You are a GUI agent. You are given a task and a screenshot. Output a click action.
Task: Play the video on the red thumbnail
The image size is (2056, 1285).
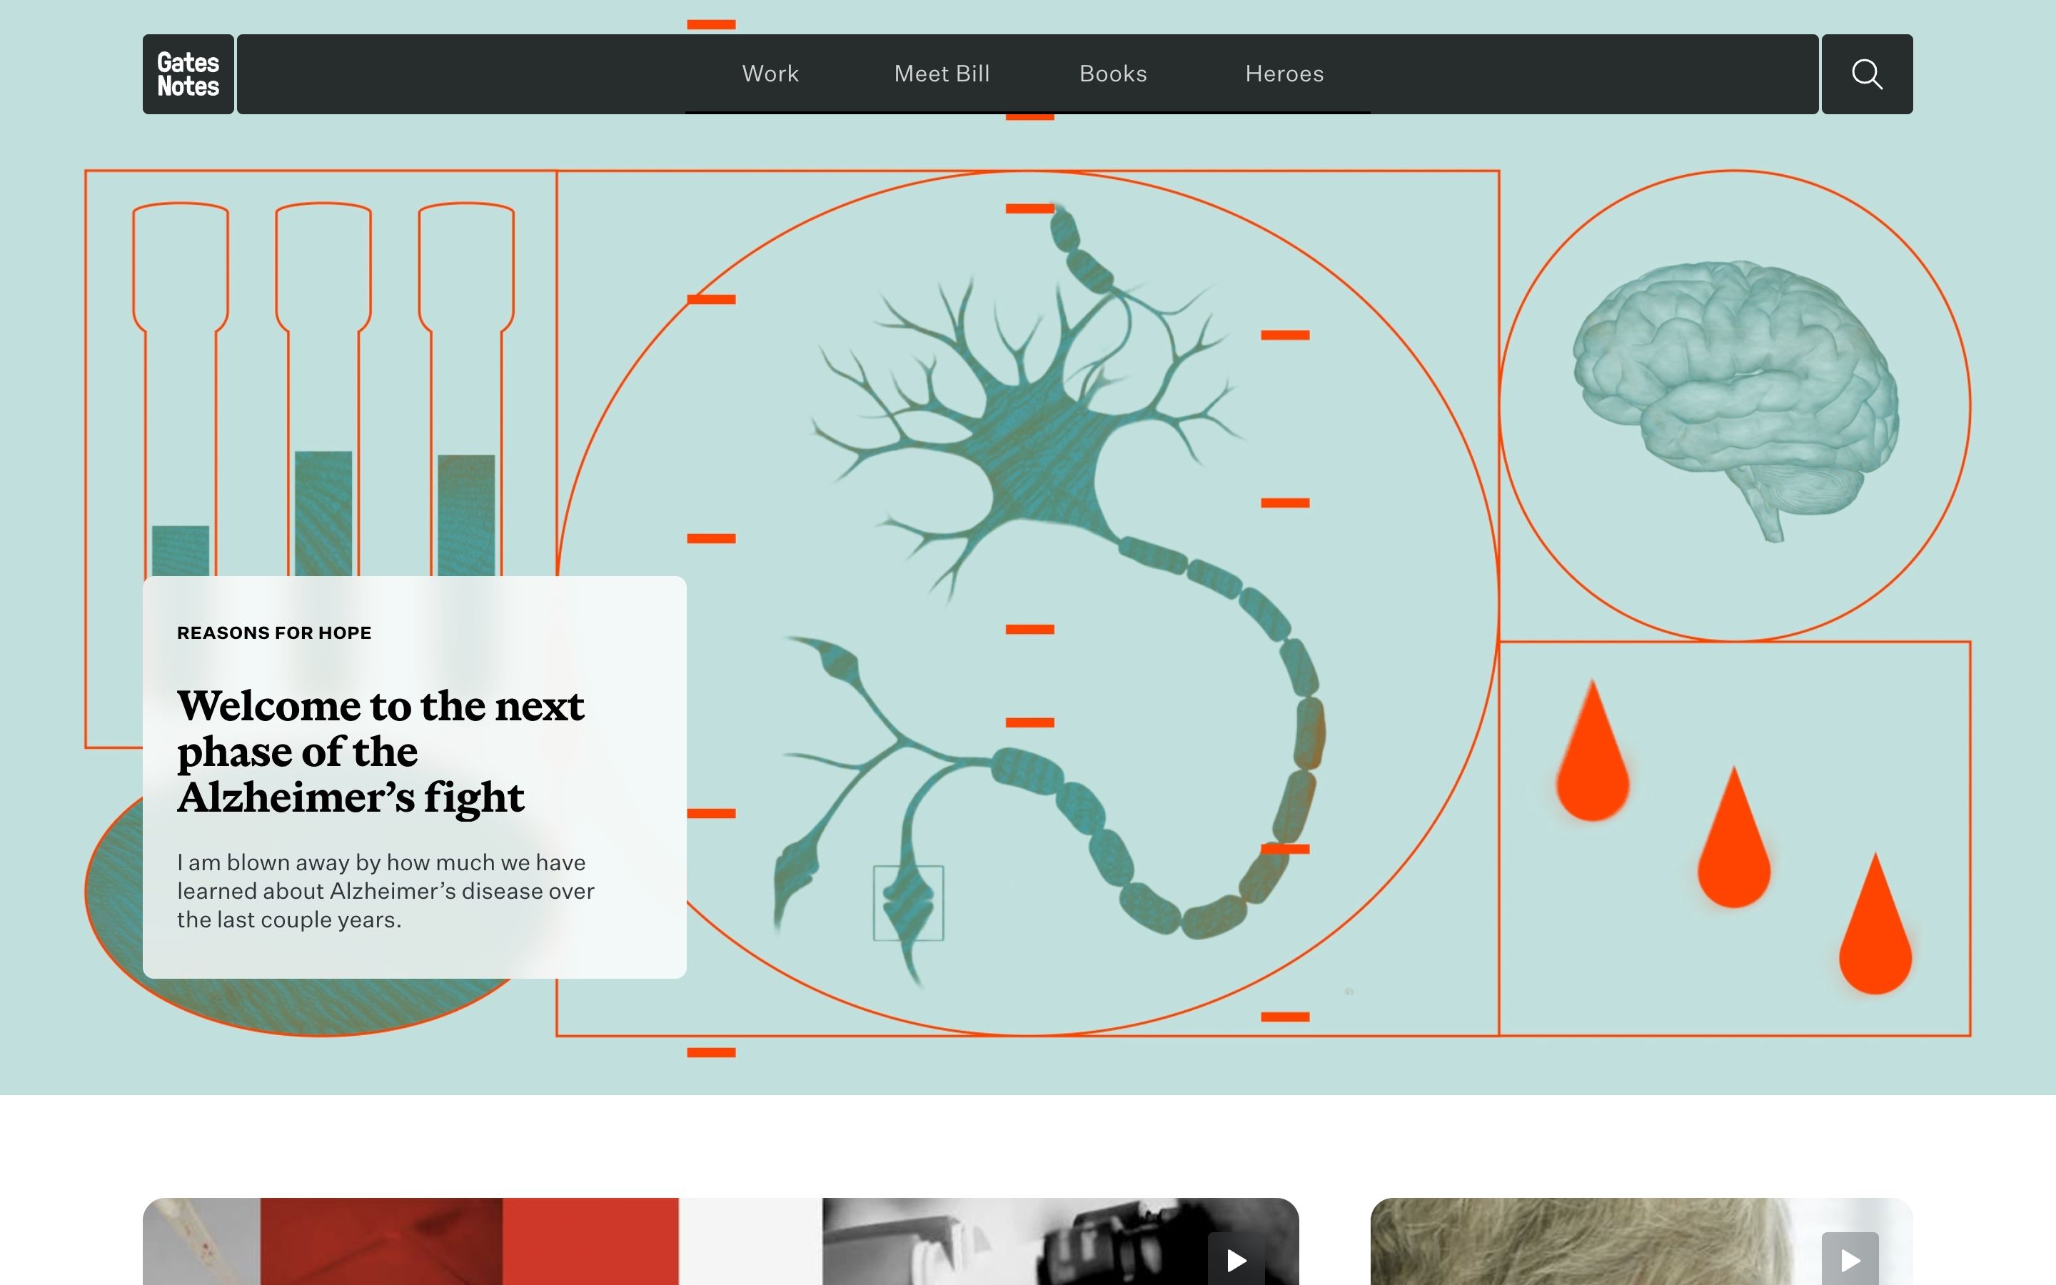coord(1235,1259)
